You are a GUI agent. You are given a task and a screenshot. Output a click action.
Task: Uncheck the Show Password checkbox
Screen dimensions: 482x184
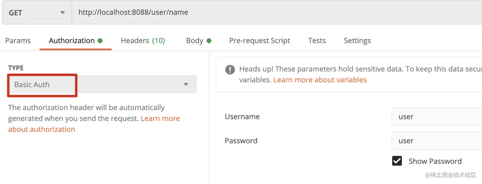pos(397,161)
